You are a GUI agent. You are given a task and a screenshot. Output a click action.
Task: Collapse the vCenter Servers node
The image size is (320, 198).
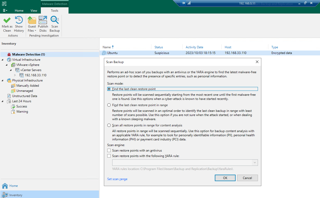click(x=11, y=70)
